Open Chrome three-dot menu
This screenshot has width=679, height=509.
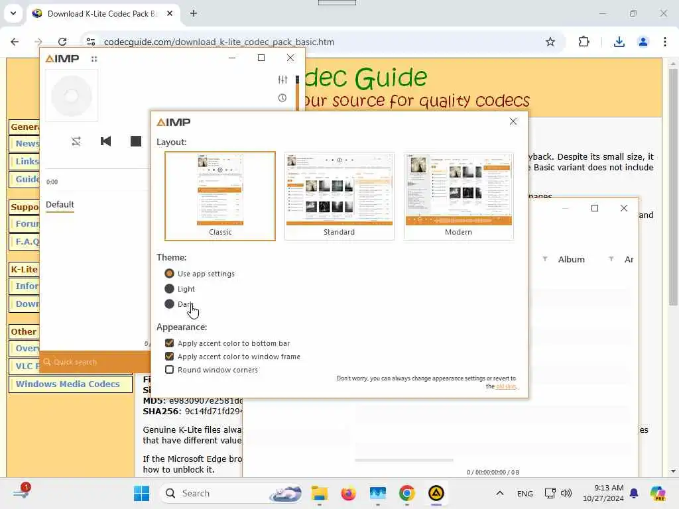(665, 42)
